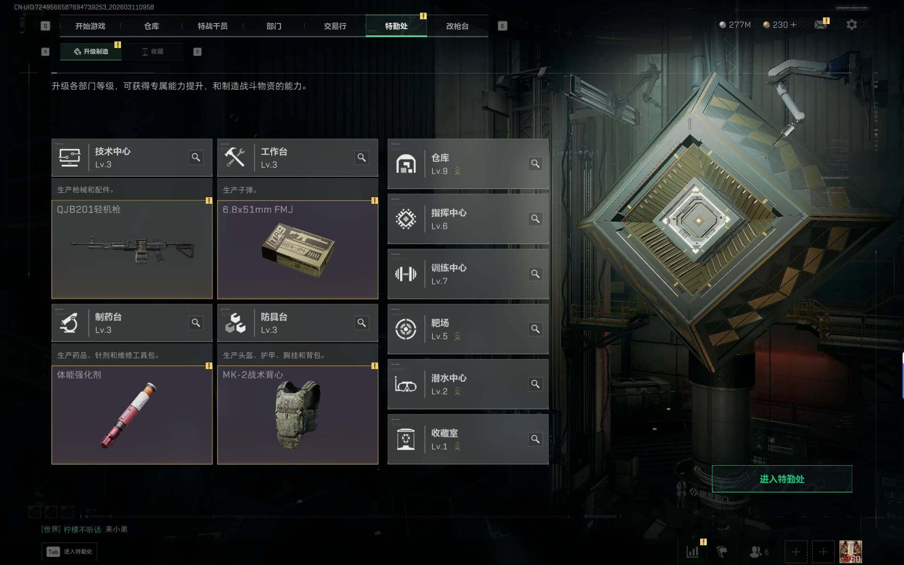Select QJB201轻机枪 crafting item

132,250
